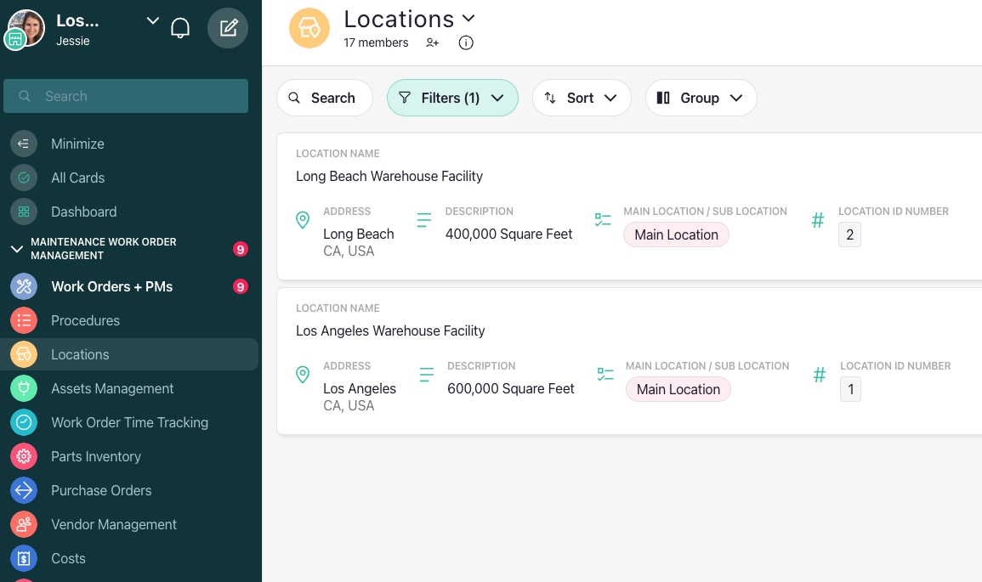
Task: Collapse the Maintenance Work Order Management section
Action: pos(16,249)
